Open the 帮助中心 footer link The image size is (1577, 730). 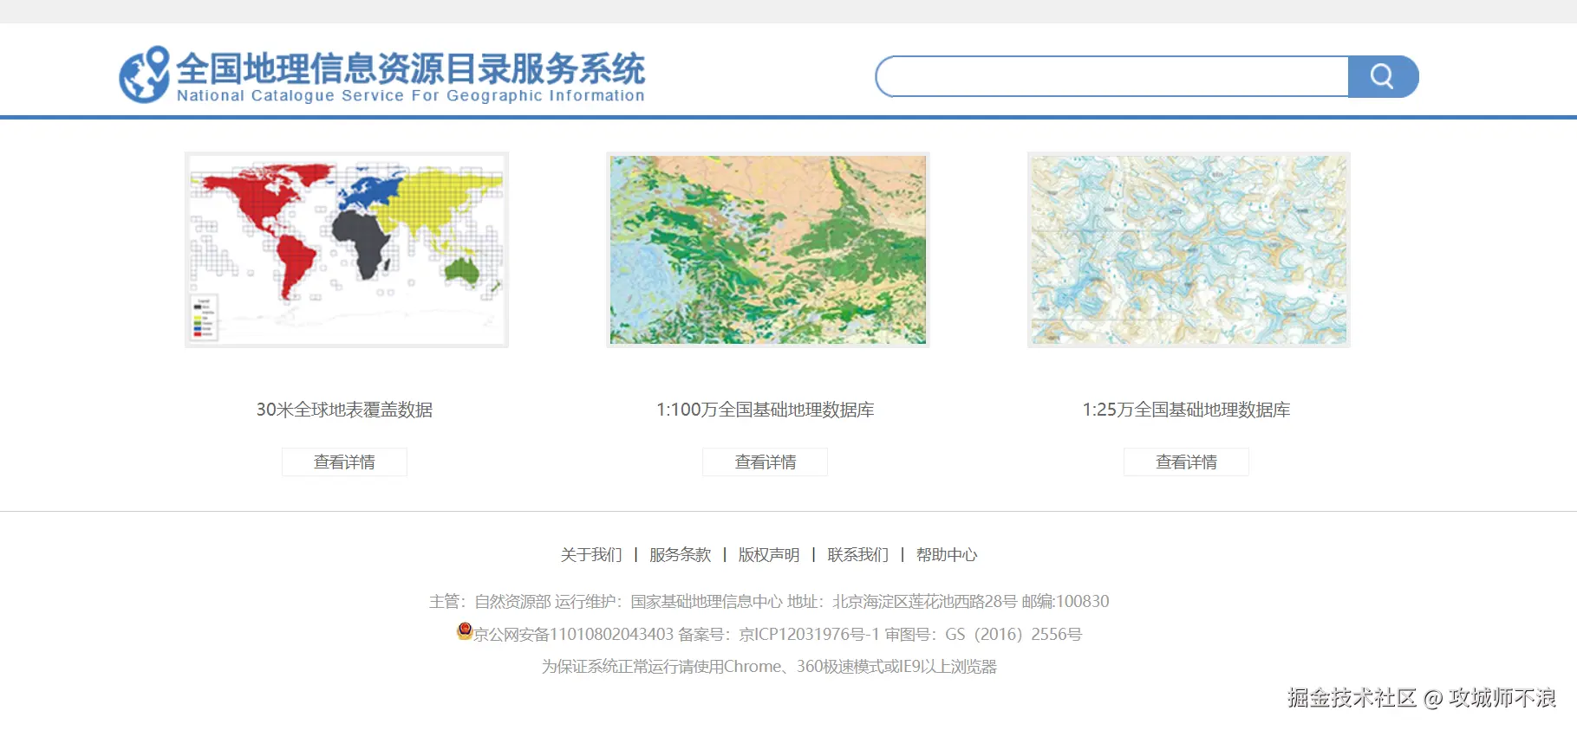coord(947,554)
